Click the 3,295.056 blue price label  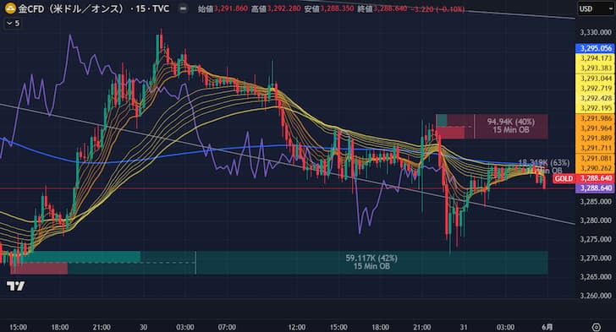coord(596,48)
